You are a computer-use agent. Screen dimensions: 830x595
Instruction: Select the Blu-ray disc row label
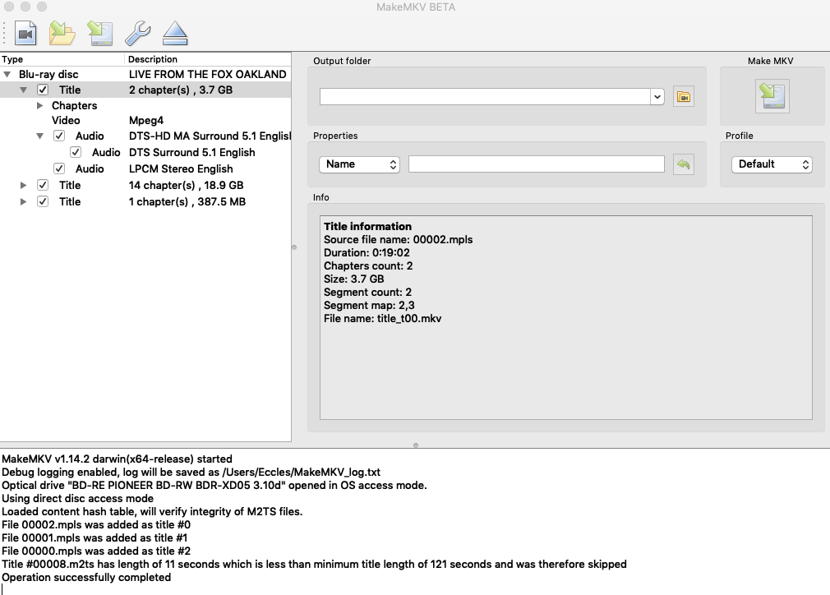48,75
